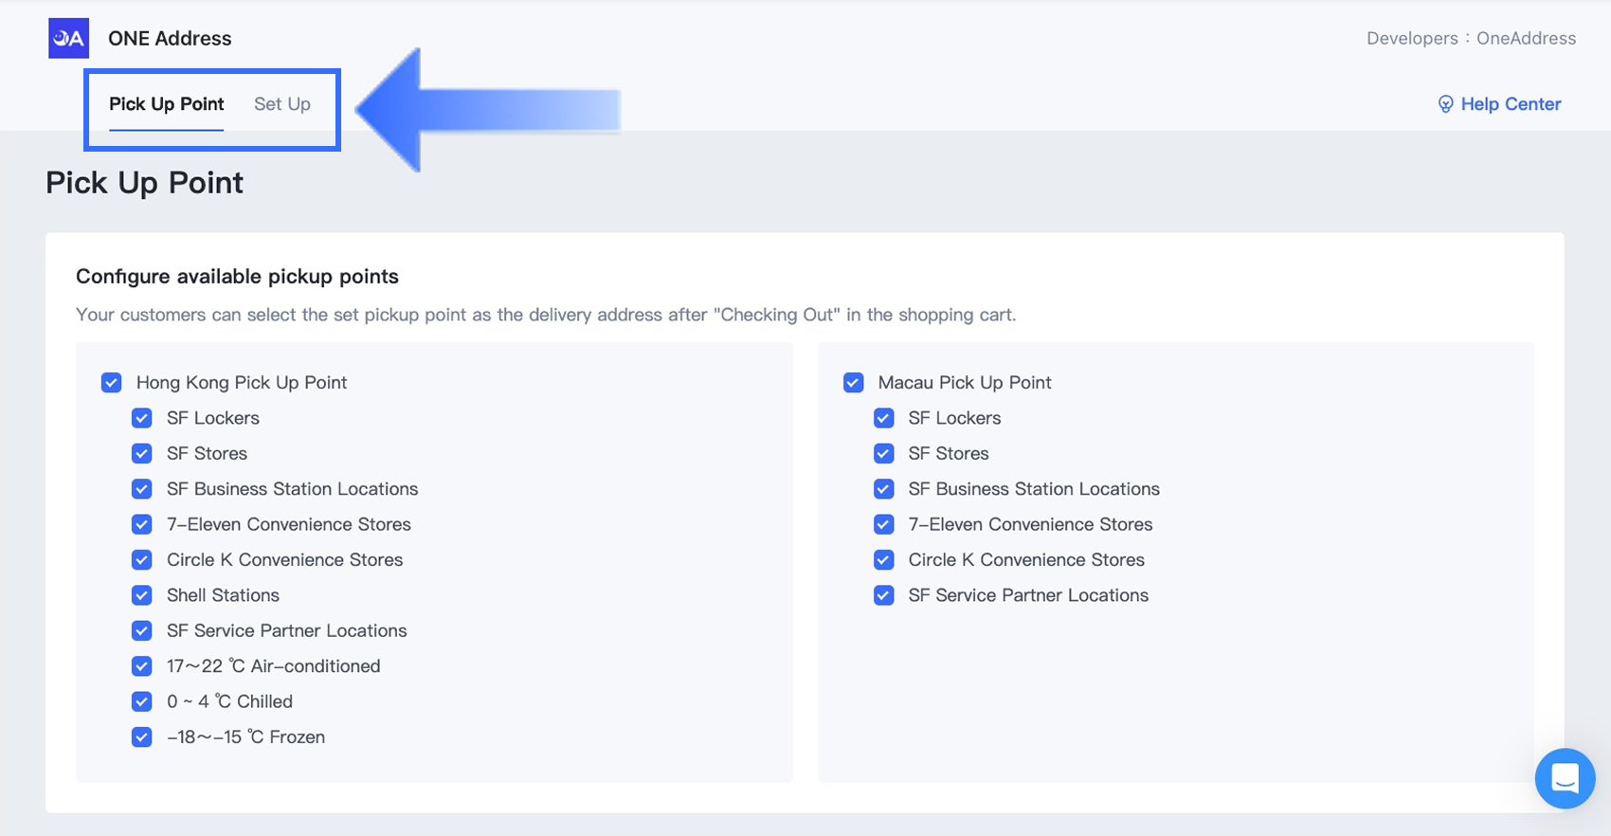Toggle Macau SF Service Partner Locations
The width and height of the screenshot is (1611, 836).
click(884, 595)
